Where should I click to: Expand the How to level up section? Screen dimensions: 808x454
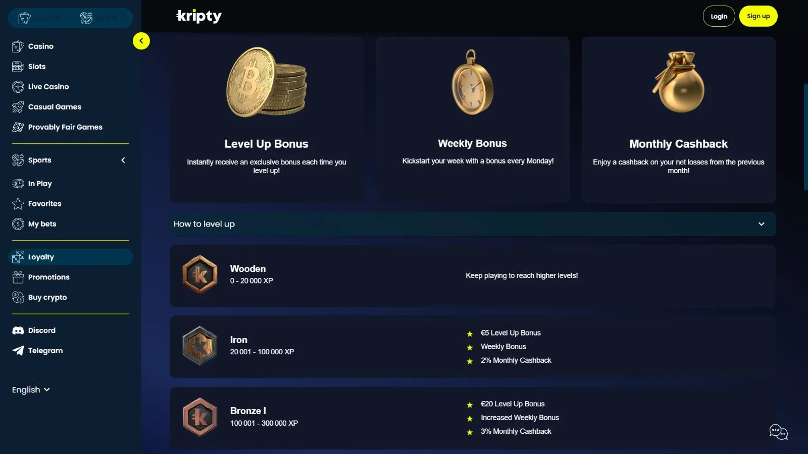761,224
